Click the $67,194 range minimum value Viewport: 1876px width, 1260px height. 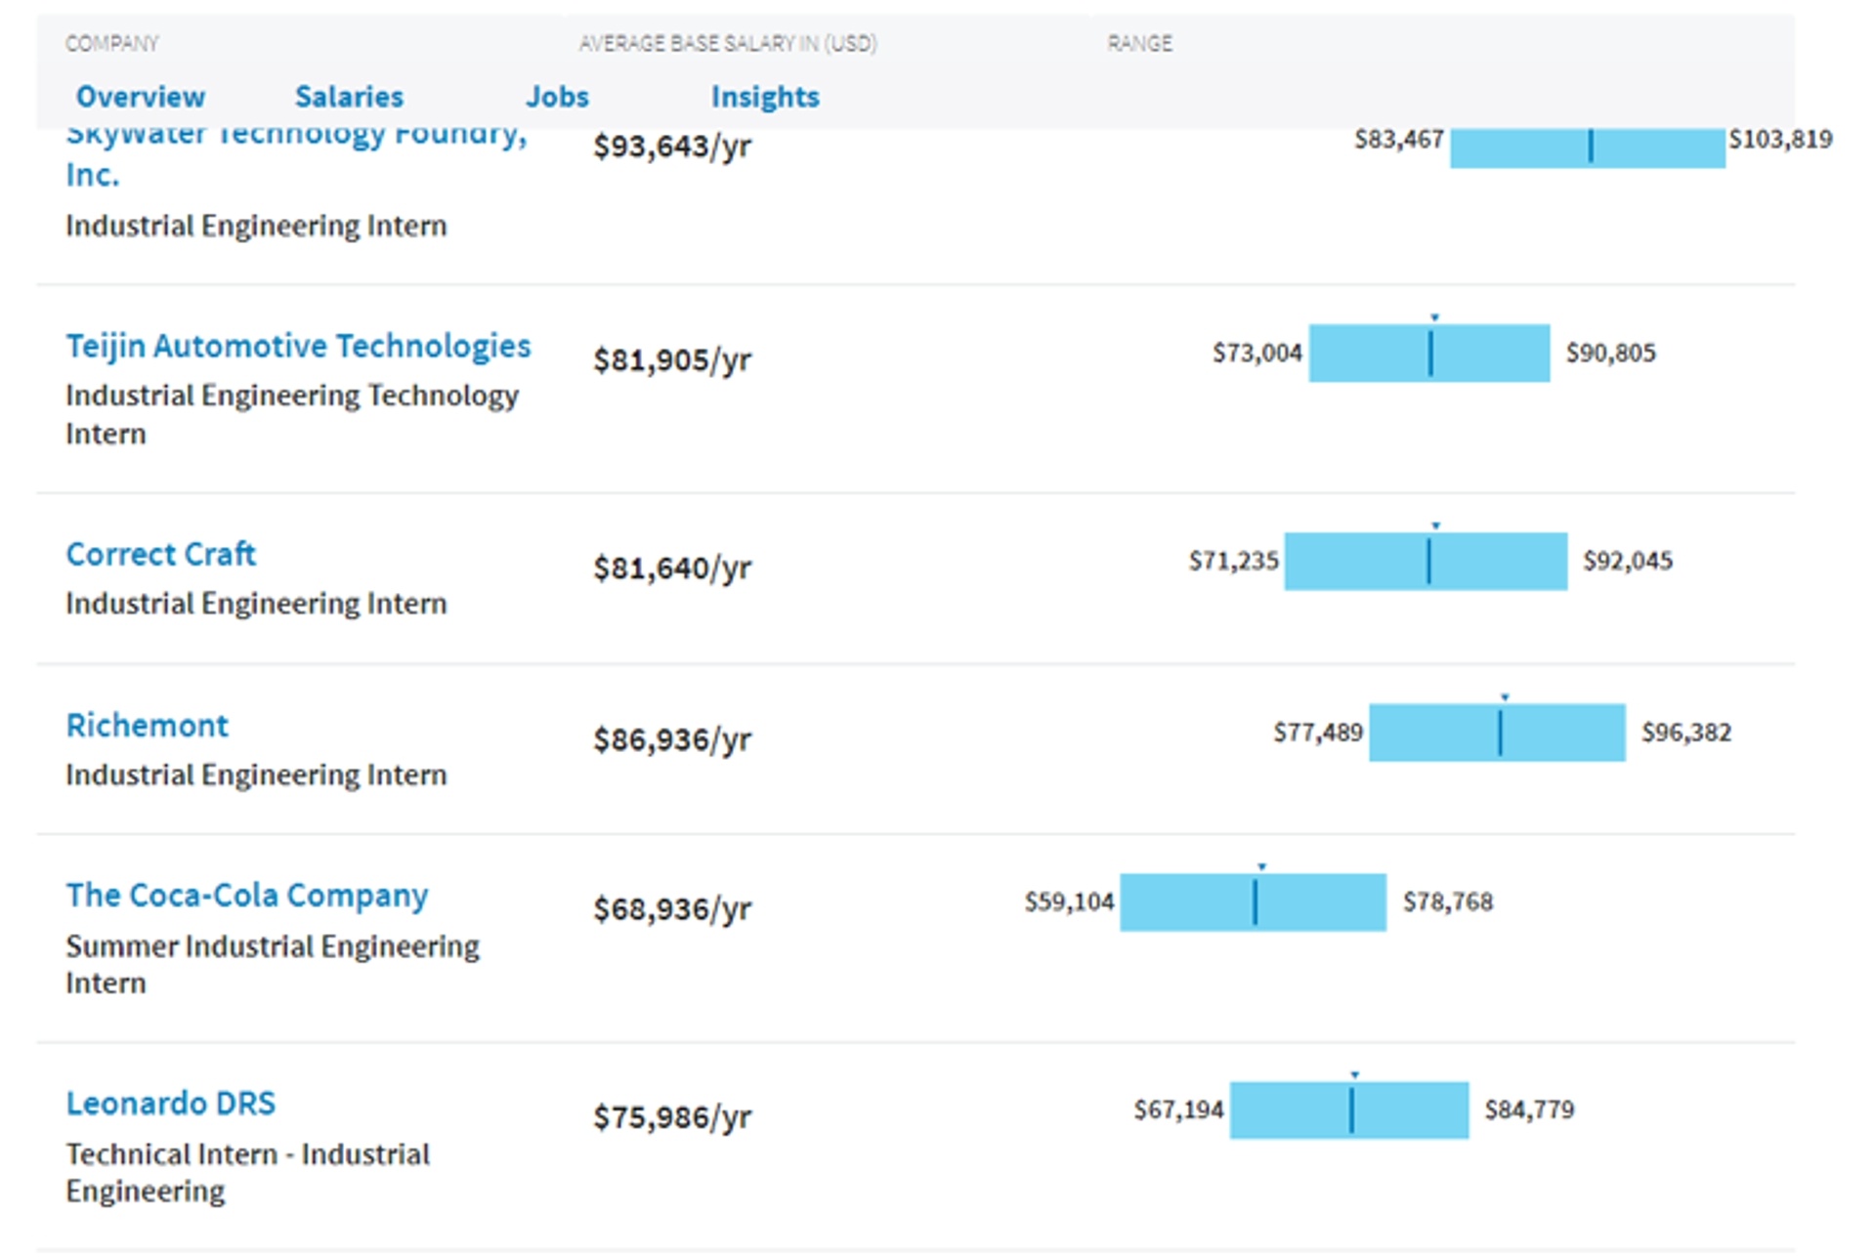click(1178, 1110)
